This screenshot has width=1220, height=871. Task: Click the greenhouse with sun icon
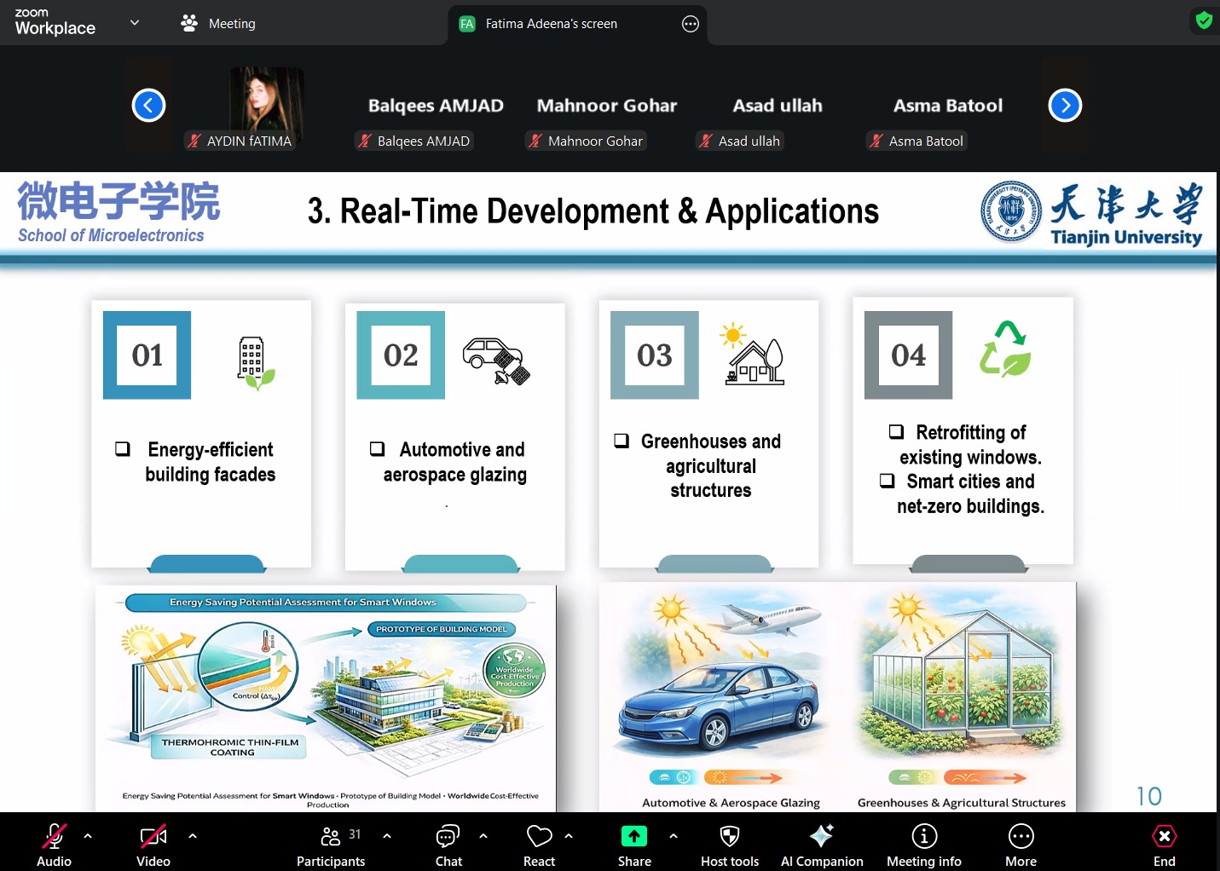coord(751,354)
